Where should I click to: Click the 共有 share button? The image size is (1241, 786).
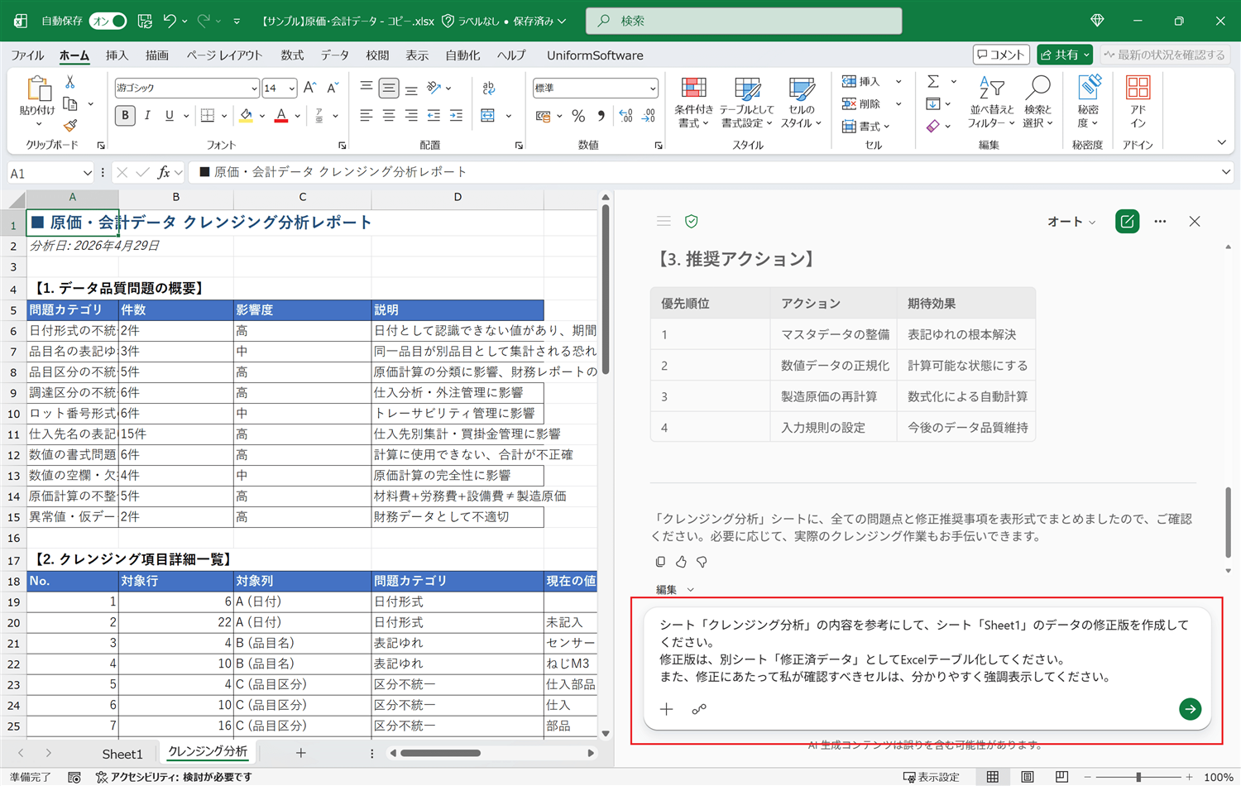point(1065,55)
